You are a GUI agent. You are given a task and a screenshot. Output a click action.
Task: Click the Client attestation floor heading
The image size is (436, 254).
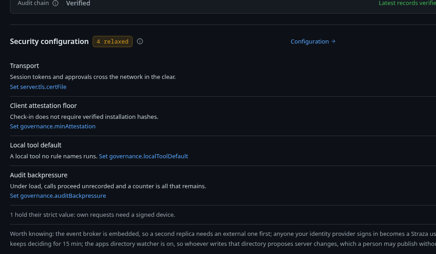(x=44, y=106)
